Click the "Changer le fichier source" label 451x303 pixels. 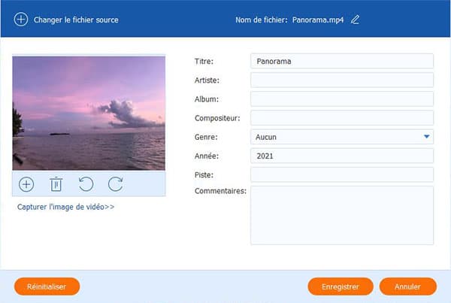[76, 20]
